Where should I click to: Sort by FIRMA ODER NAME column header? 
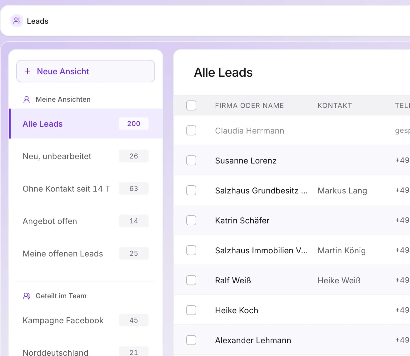[x=249, y=105]
